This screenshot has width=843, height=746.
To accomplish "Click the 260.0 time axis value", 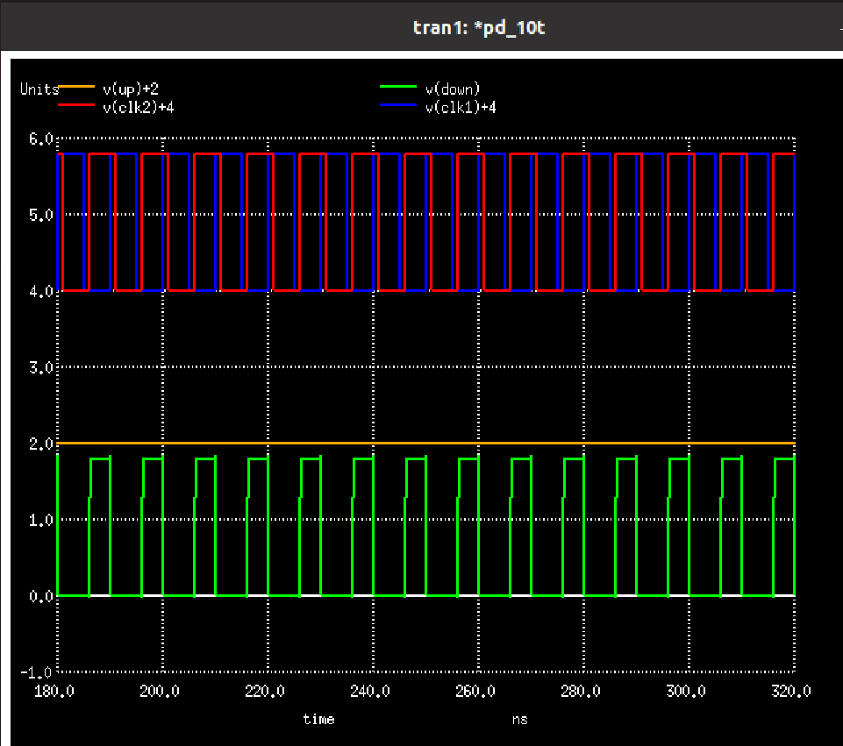I will (475, 692).
